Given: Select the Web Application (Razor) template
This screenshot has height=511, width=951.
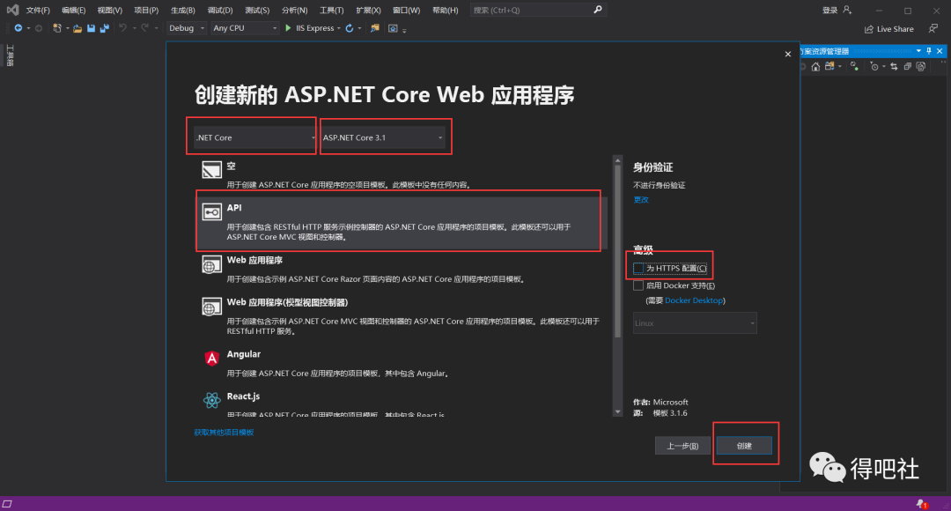Looking at the screenshot, I should 401,269.
